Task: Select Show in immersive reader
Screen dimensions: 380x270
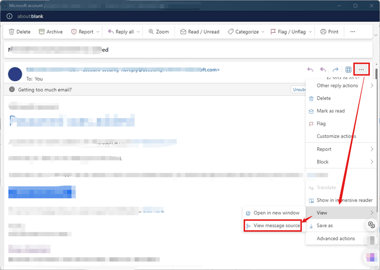Action: point(341,200)
